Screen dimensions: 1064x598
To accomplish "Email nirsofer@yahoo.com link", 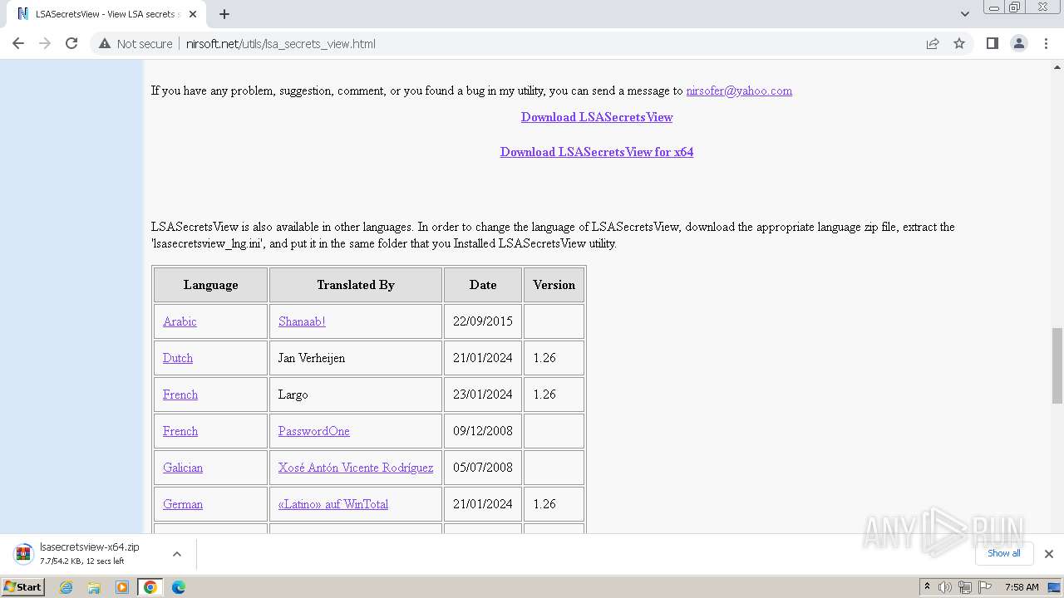I will click(739, 91).
